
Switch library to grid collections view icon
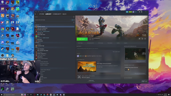74,17
